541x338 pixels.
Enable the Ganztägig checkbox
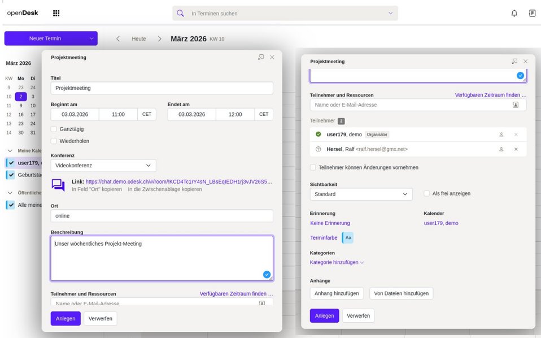point(54,129)
